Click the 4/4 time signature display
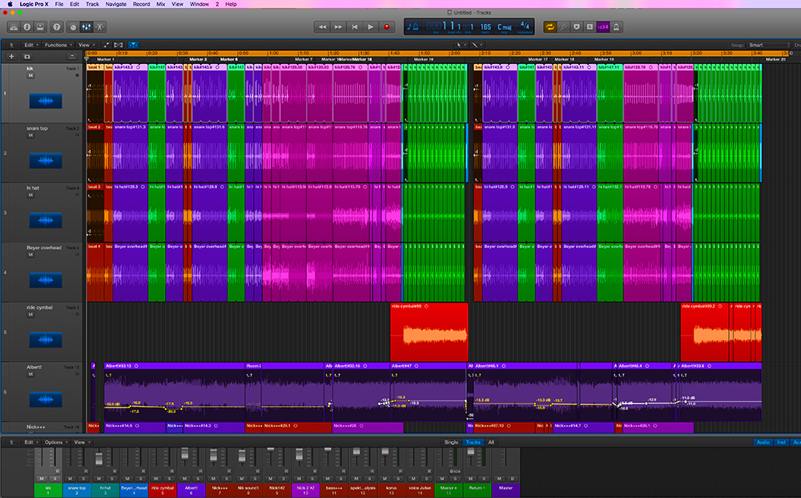801x498 pixels. click(x=525, y=26)
